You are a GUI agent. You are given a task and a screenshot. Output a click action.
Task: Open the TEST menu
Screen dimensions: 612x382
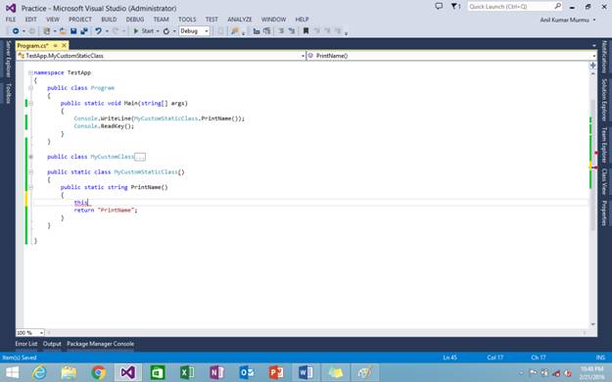212,20
